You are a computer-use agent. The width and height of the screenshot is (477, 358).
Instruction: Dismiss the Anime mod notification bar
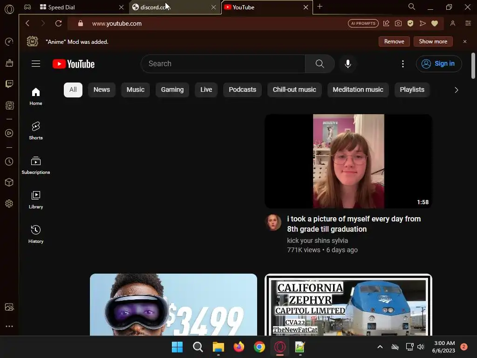(465, 41)
